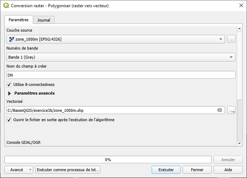Click the raster layer icon beside zone_1000m
This screenshot has width=247, height=178.
tap(11, 39)
